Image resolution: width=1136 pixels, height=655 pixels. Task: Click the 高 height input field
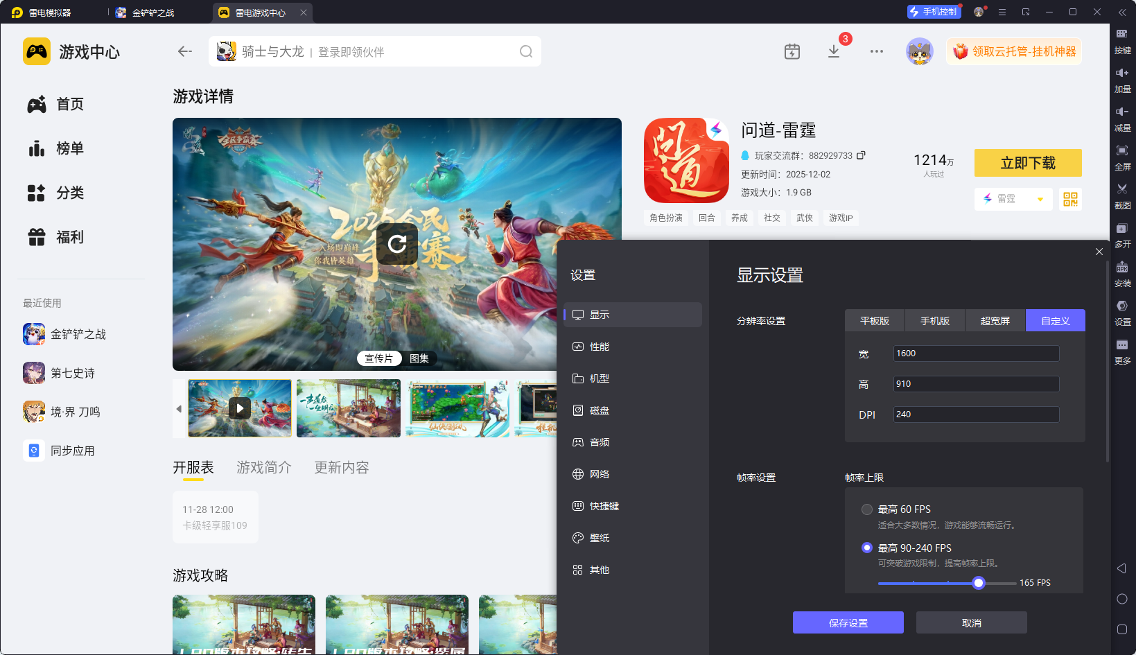(x=976, y=384)
